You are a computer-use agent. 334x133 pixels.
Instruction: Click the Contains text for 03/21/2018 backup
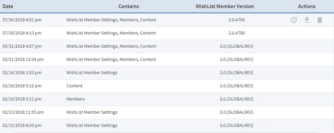[111, 60]
